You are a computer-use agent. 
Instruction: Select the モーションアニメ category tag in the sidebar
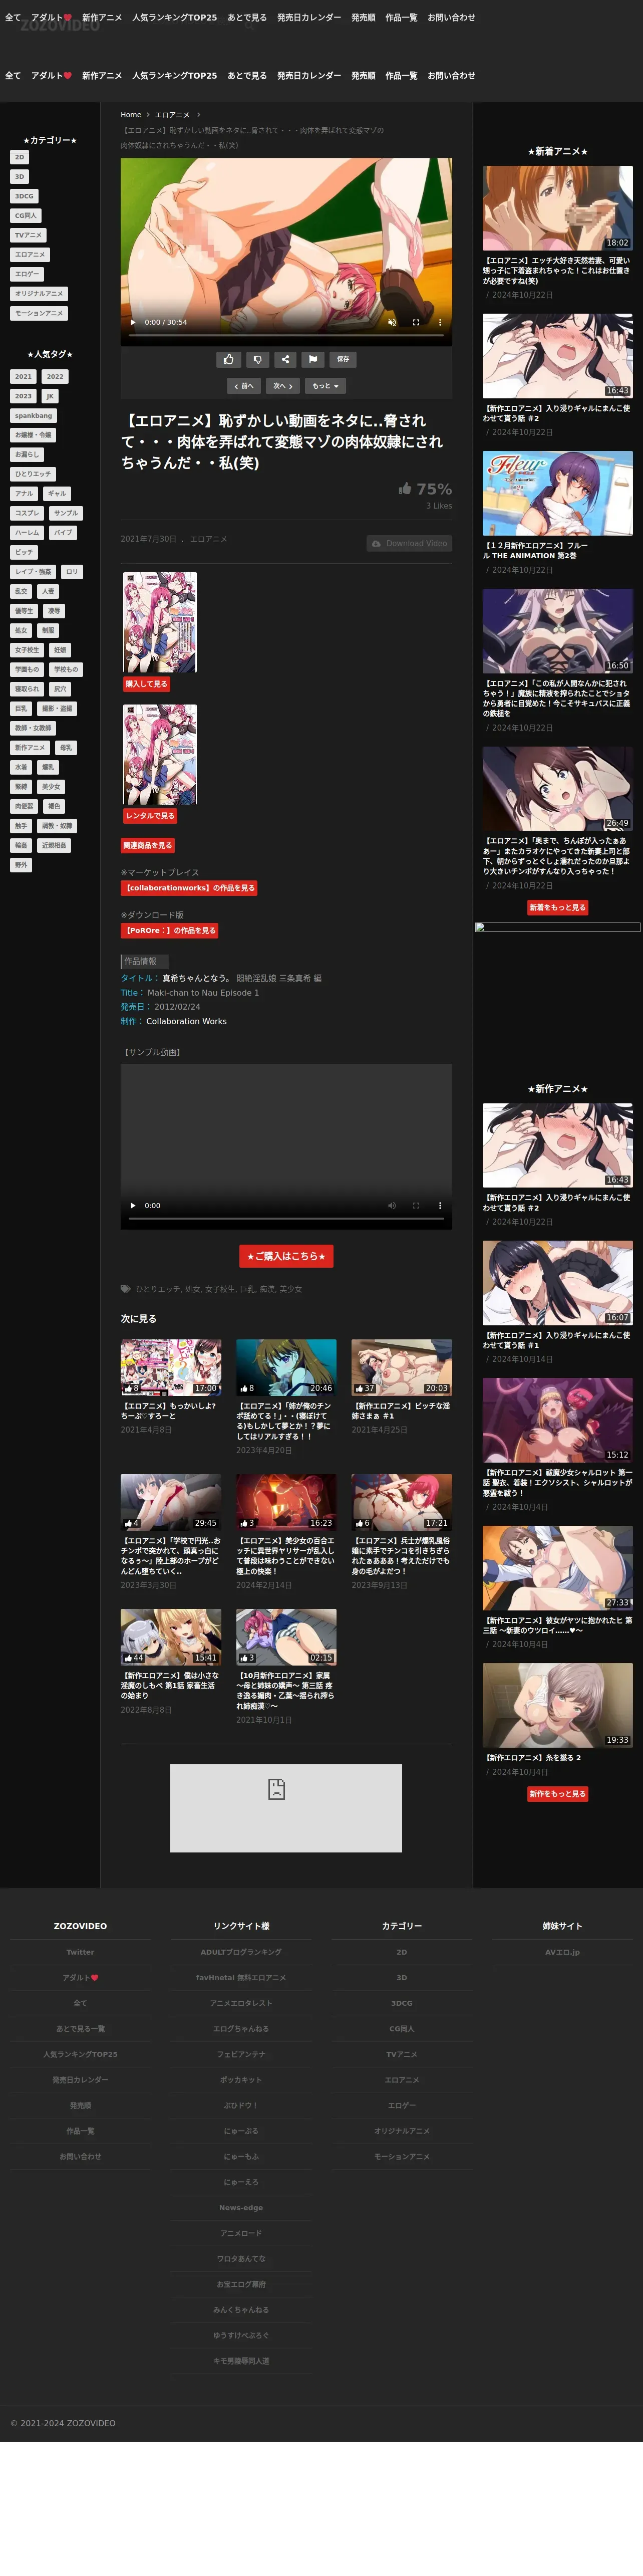pos(39,313)
